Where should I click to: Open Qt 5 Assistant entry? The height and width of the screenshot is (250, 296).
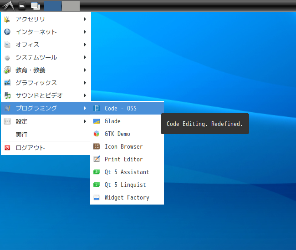(x=127, y=172)
